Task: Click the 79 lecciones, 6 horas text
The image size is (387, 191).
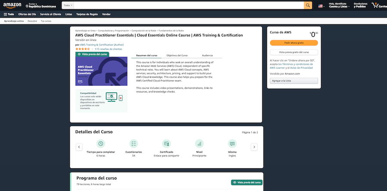Action: (94, 184)
